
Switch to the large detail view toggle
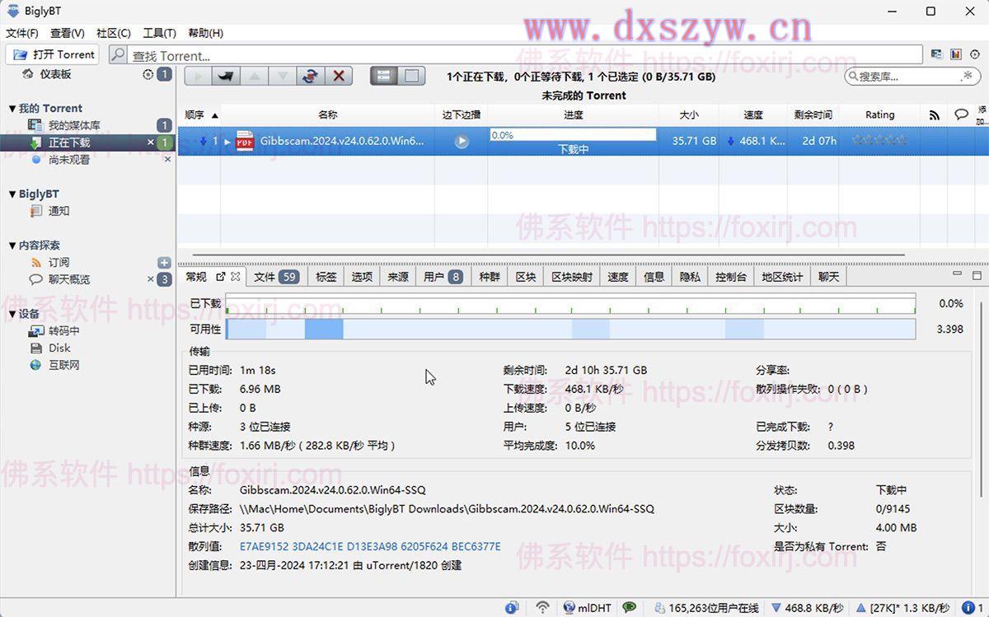[411, 76]
